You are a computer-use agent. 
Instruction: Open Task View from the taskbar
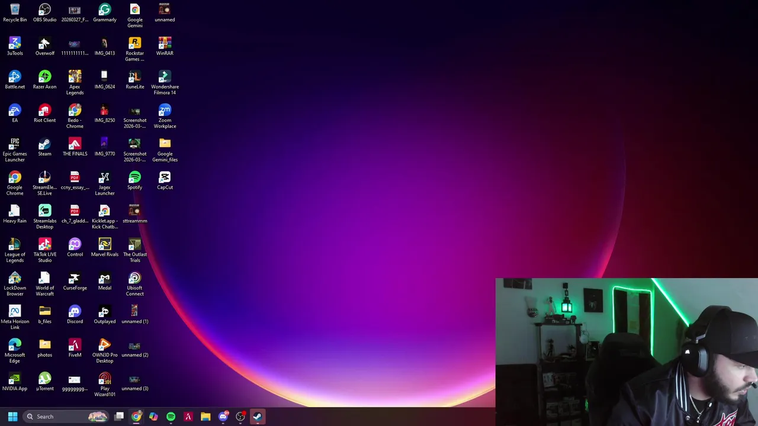click(x=119, y=417)
